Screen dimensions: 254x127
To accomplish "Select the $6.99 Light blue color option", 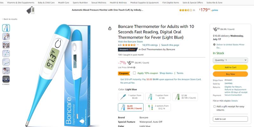I will click(x=130, y=107).
